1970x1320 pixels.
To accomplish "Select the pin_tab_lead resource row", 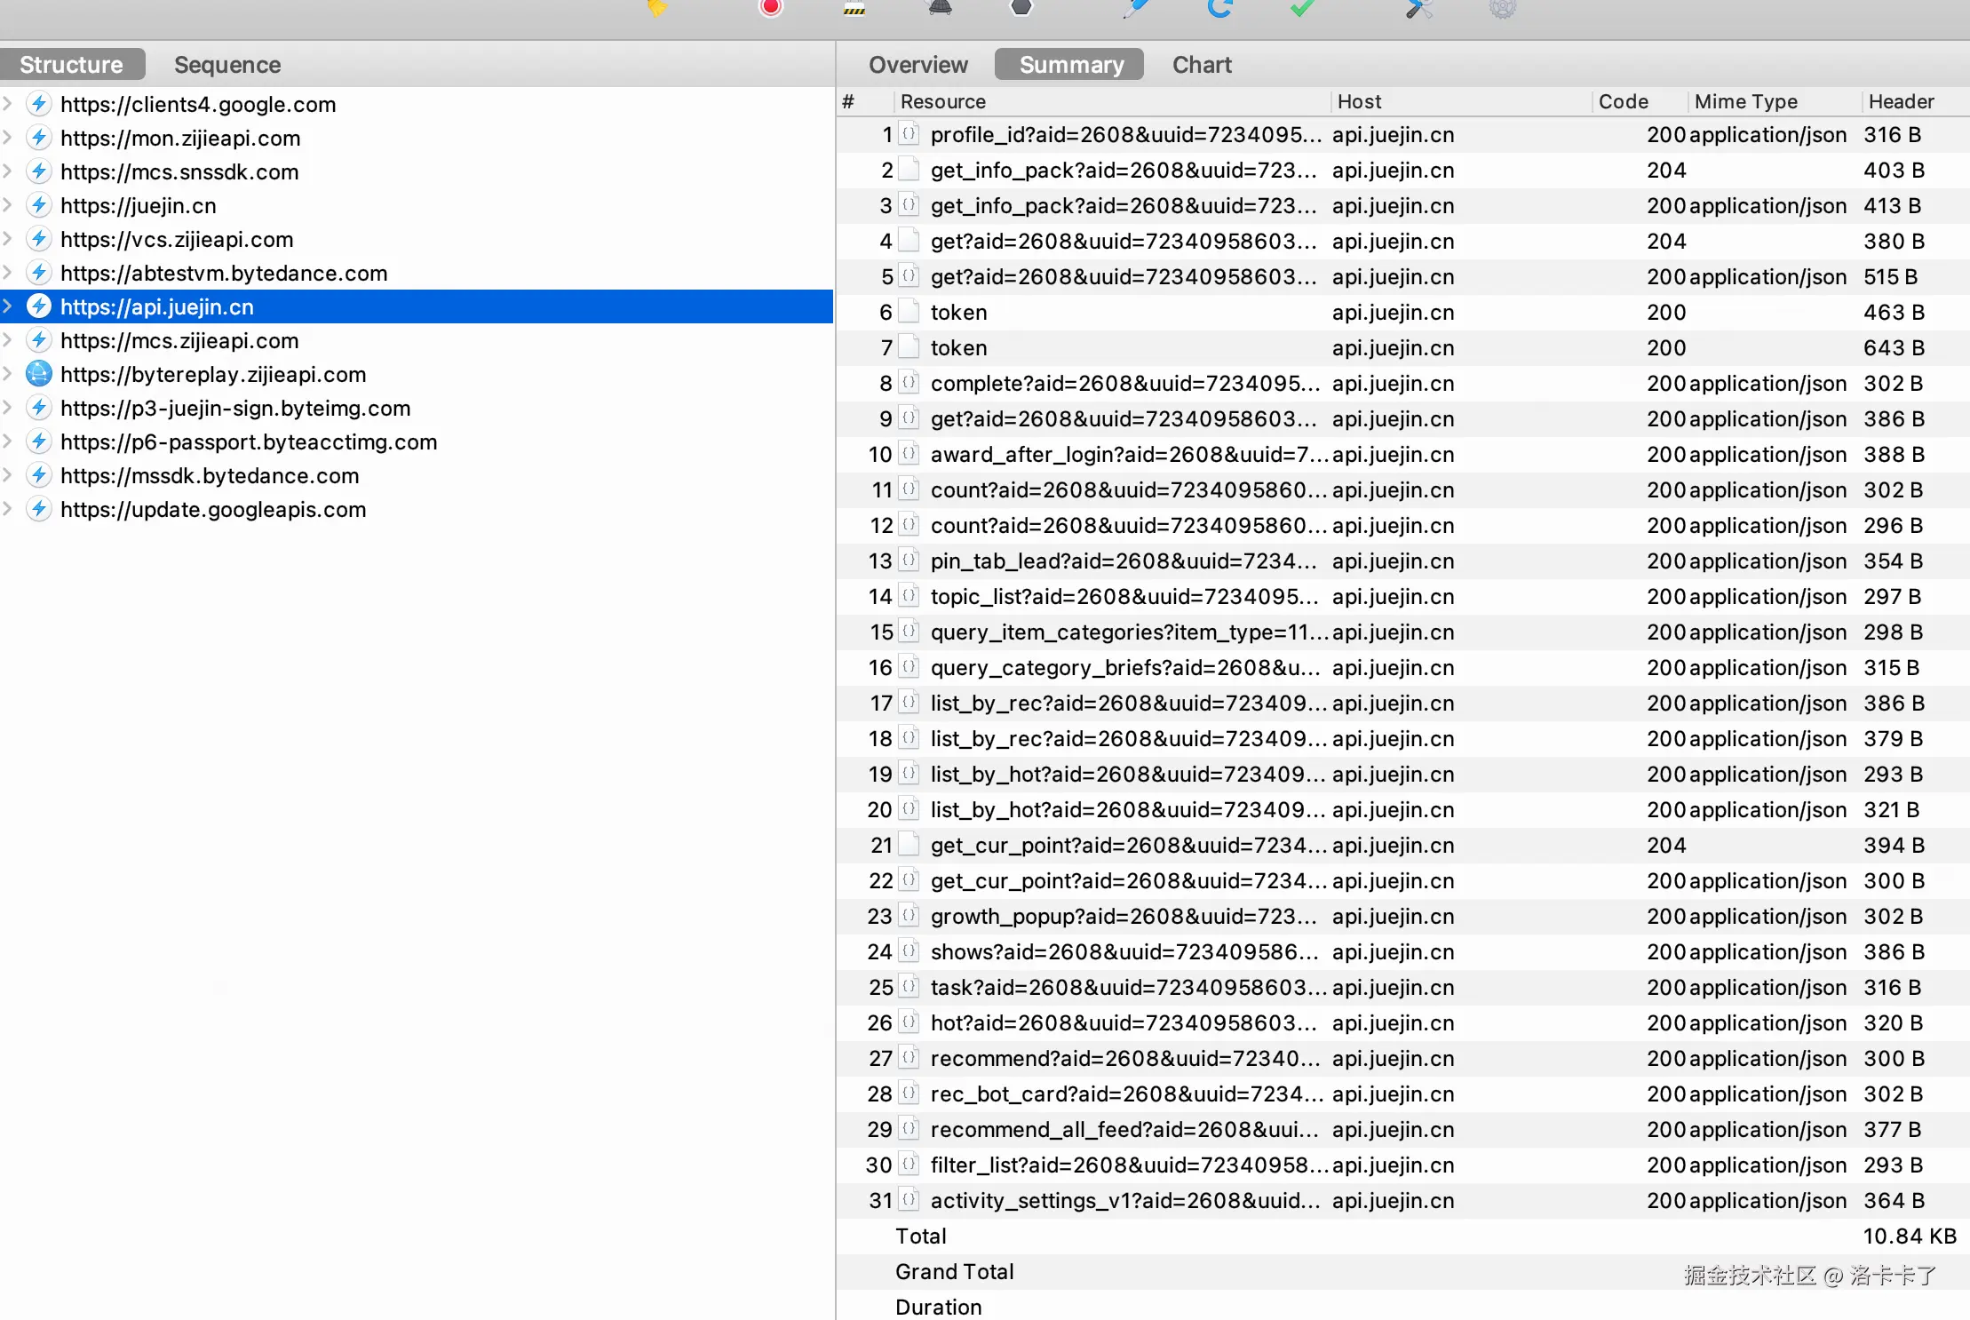I will point(1403,561).
